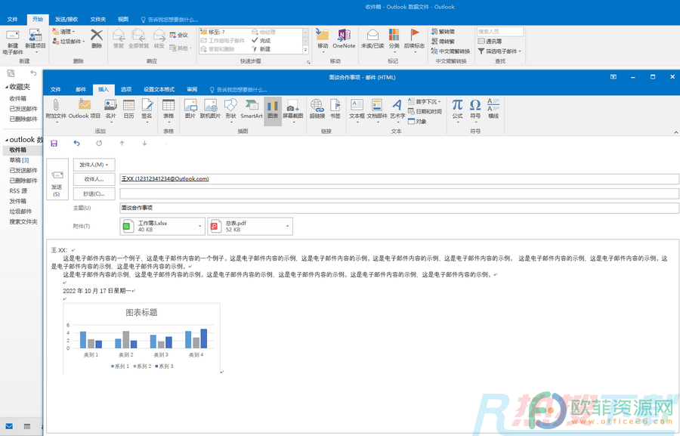
Task: Click Tell Me (告诉我您想要做什么) in message window
Action: (239, 90)
